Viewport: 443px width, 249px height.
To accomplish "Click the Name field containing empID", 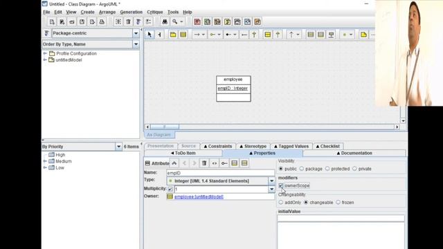I will click(x=220, y=173).
